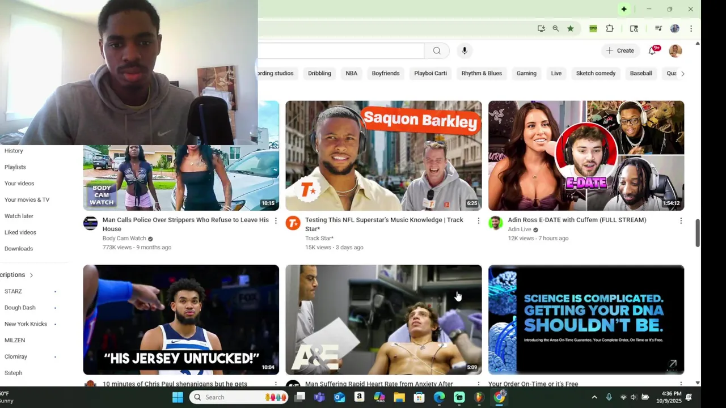Show more filter chips with right arrow
Screen dimensions: 726x408
pyautogui.click(x=683, y=73)
